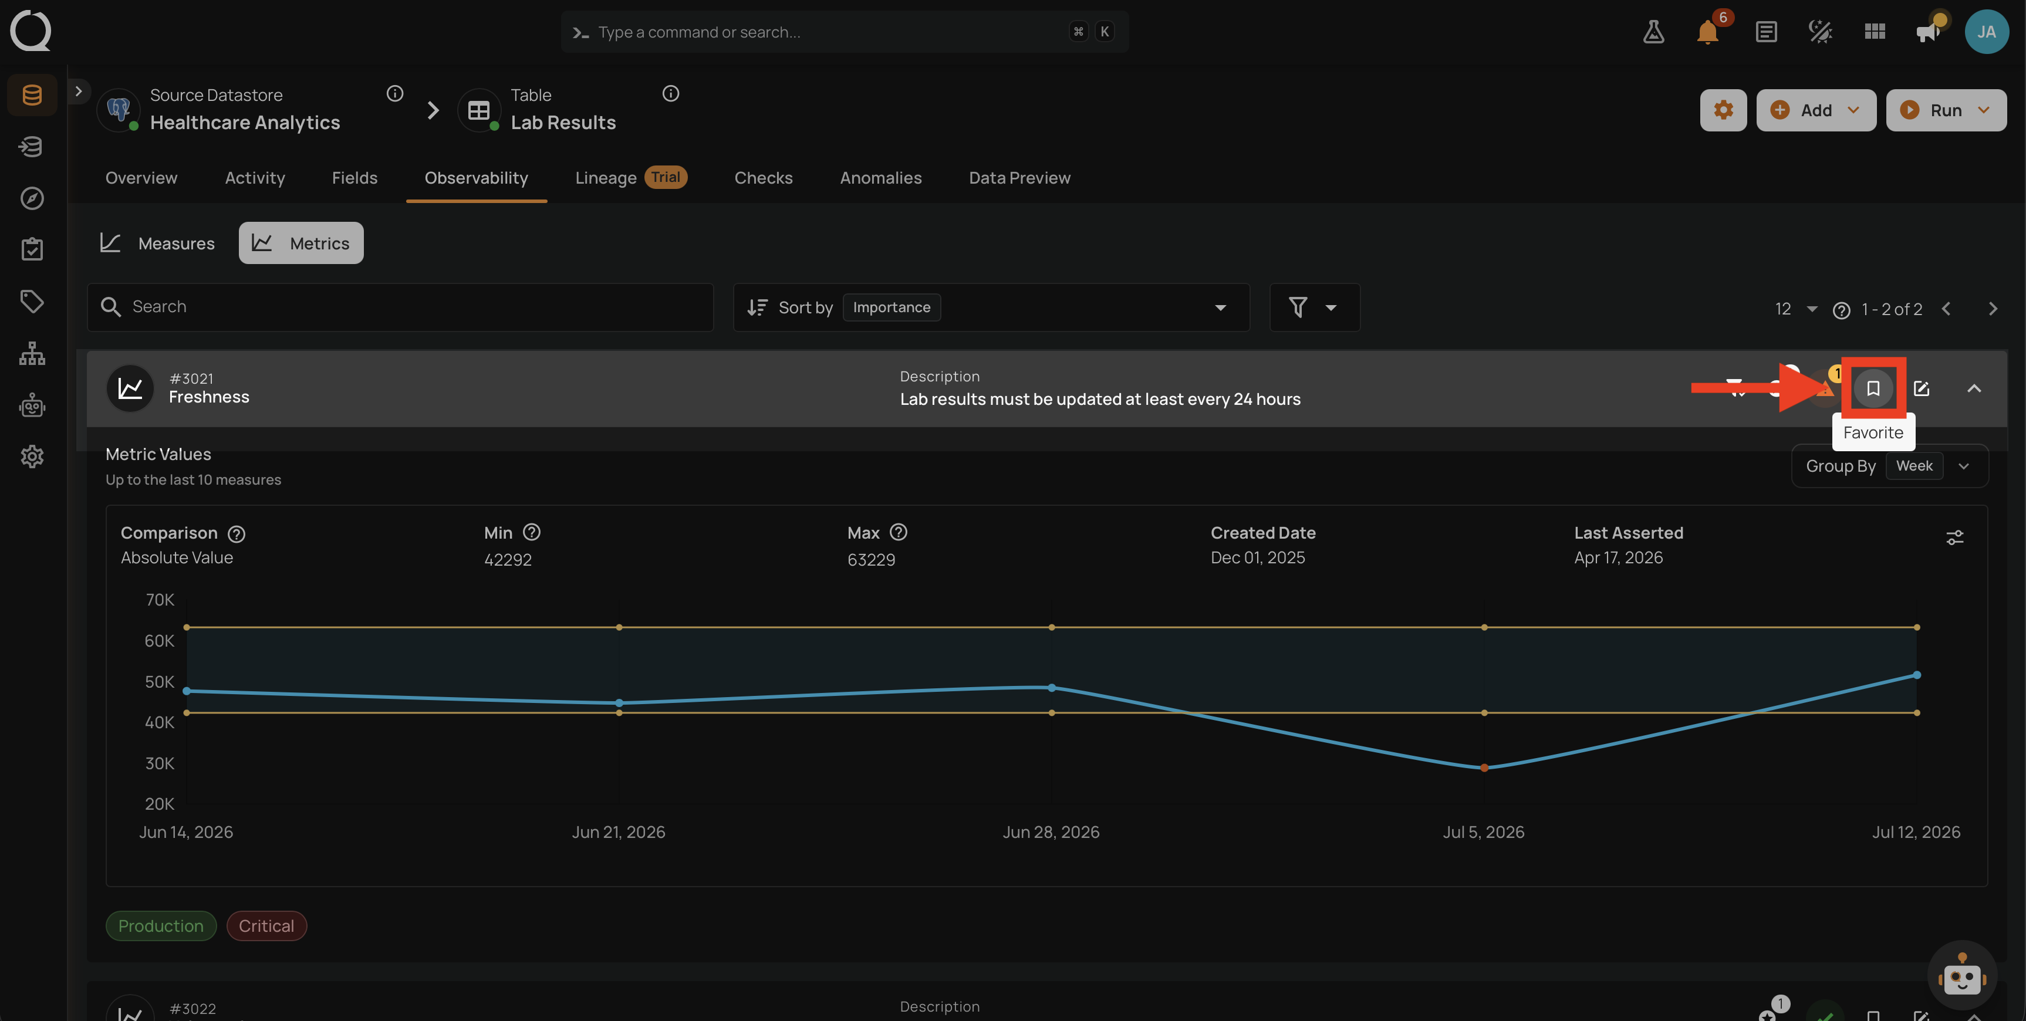Image resolution: width=2026 pixels, height=1021 pixels.
Task: Select the Metrics view toggle
Action: click(x=301, y=243)
